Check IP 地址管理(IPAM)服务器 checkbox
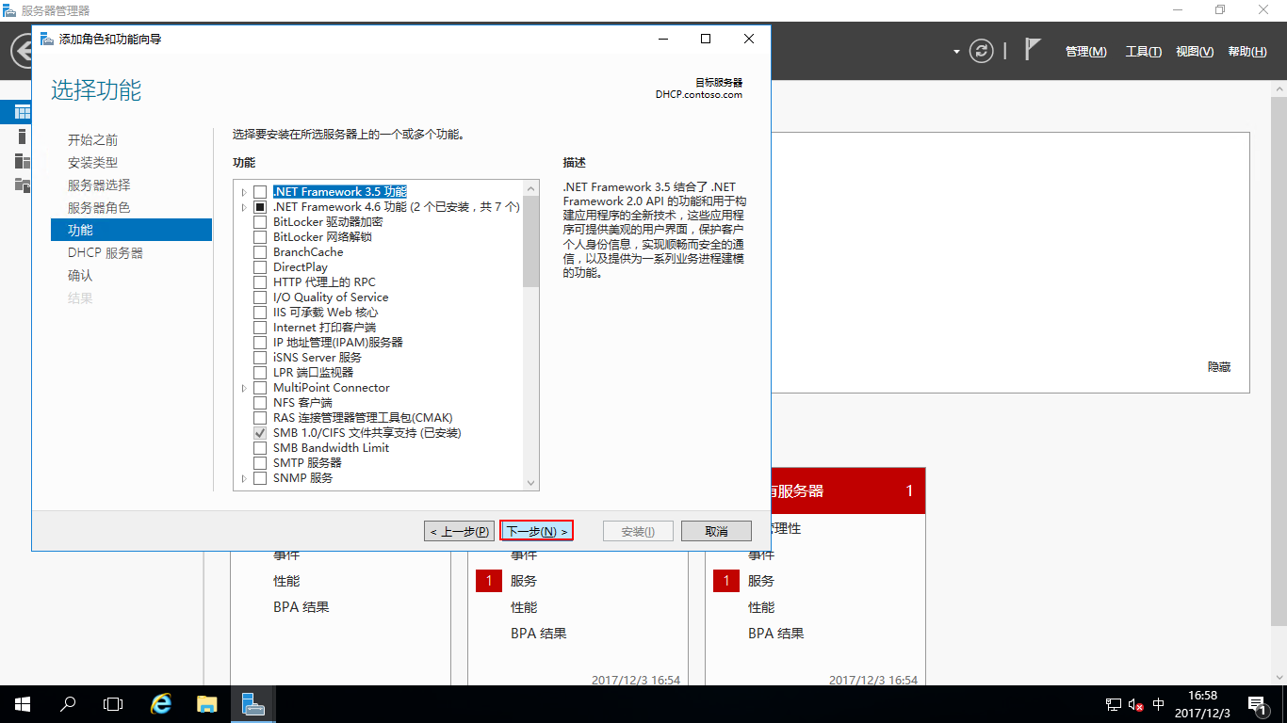Screen dimensions: 1287x723 point(260,343)
